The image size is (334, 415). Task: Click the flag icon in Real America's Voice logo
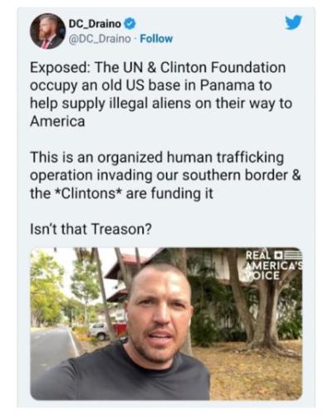(287, 254)
